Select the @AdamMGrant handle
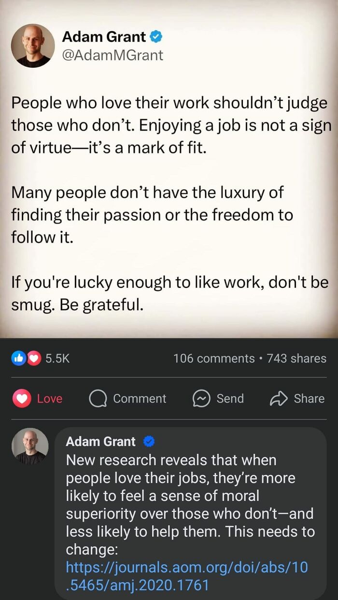Screen dimensions: 338x600 click(x=112, y=55)
